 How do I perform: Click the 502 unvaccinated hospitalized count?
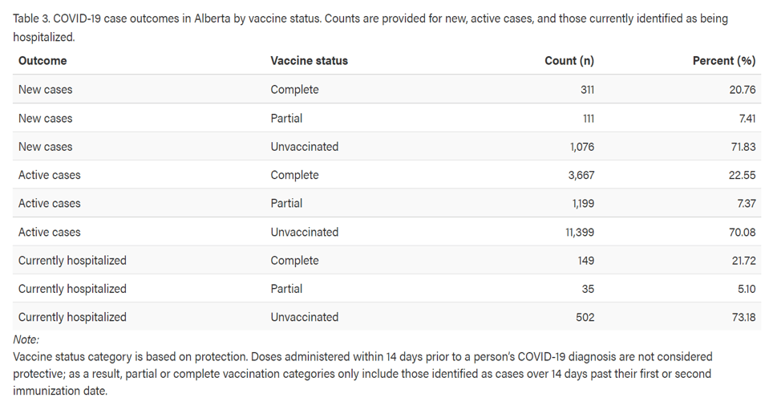pos(585,318)
